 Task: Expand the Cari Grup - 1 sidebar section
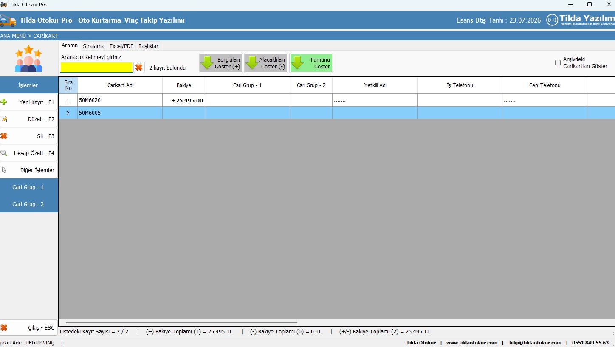tap(28, 187)
